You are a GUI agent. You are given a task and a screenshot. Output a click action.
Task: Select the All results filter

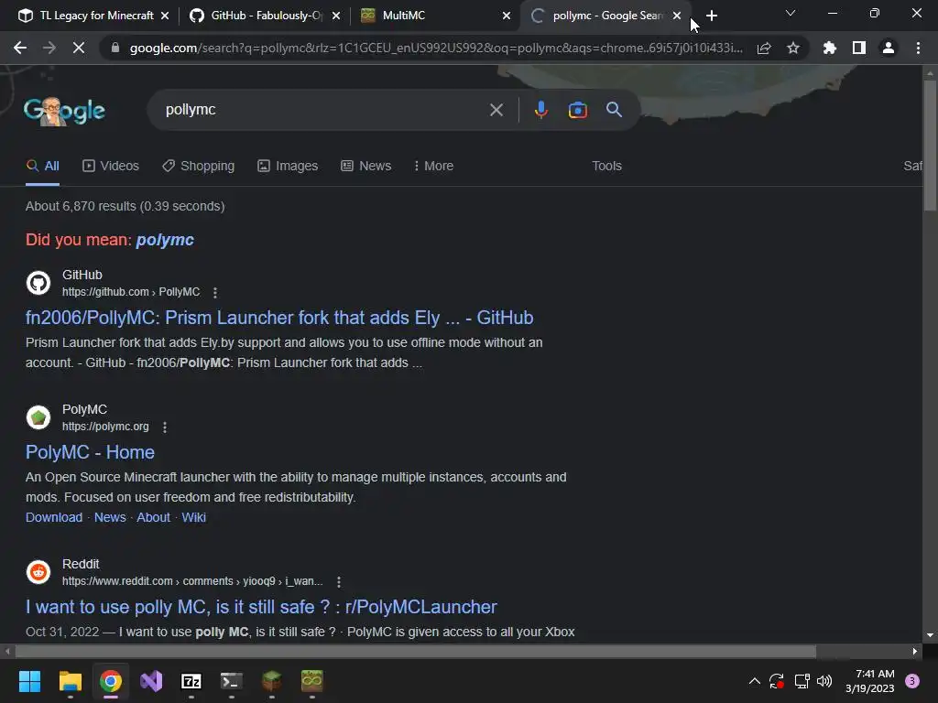(42, 167)
